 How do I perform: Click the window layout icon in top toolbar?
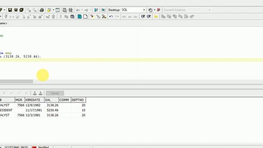[x=58, y=10]
